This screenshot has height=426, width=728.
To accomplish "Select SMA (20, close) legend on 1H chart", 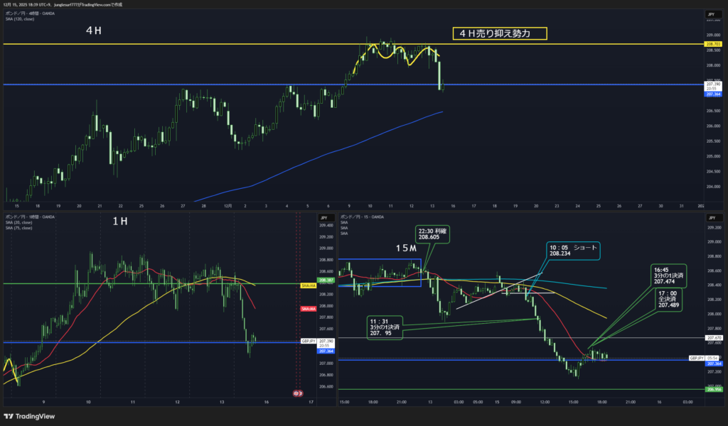I will (x=18, y=223).
